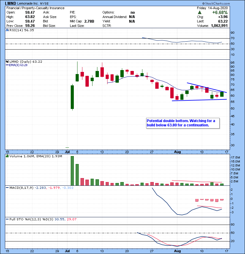Screen dimensions: 245x254
Task: Click the Options value no
Action: [x=133, y=13]
